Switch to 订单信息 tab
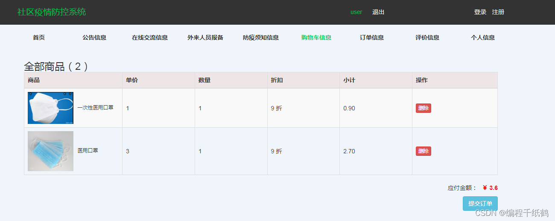This screenshot has width=555, height=221. pos(372,37)
